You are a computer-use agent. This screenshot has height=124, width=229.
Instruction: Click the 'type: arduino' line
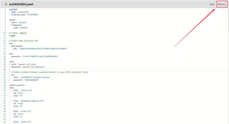(20, 28)
